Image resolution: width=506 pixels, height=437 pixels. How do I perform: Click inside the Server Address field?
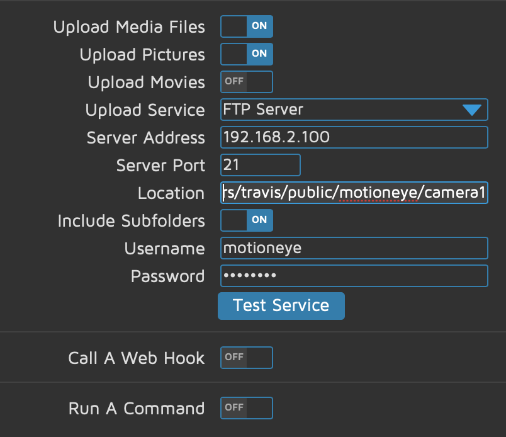[x=354, y=137]
